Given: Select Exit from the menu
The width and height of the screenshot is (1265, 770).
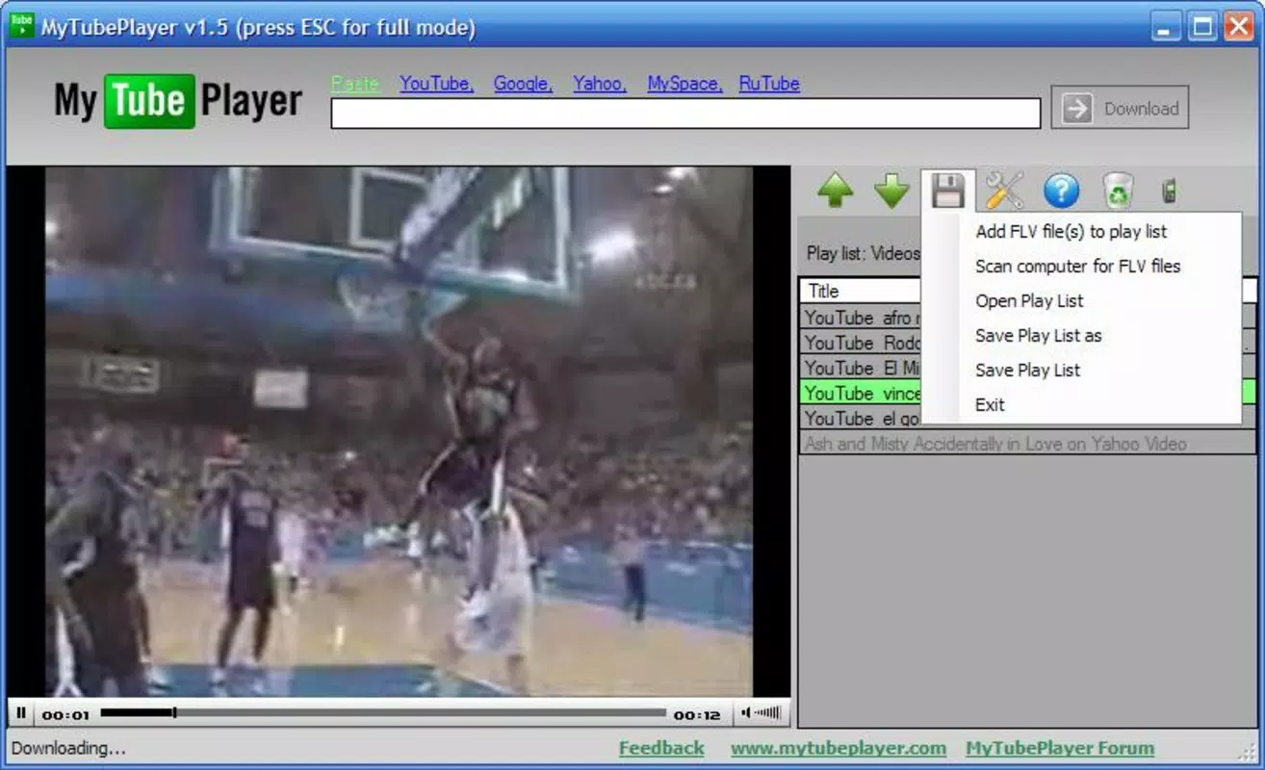Looking at the screenshot, I should tap(990, 404).
